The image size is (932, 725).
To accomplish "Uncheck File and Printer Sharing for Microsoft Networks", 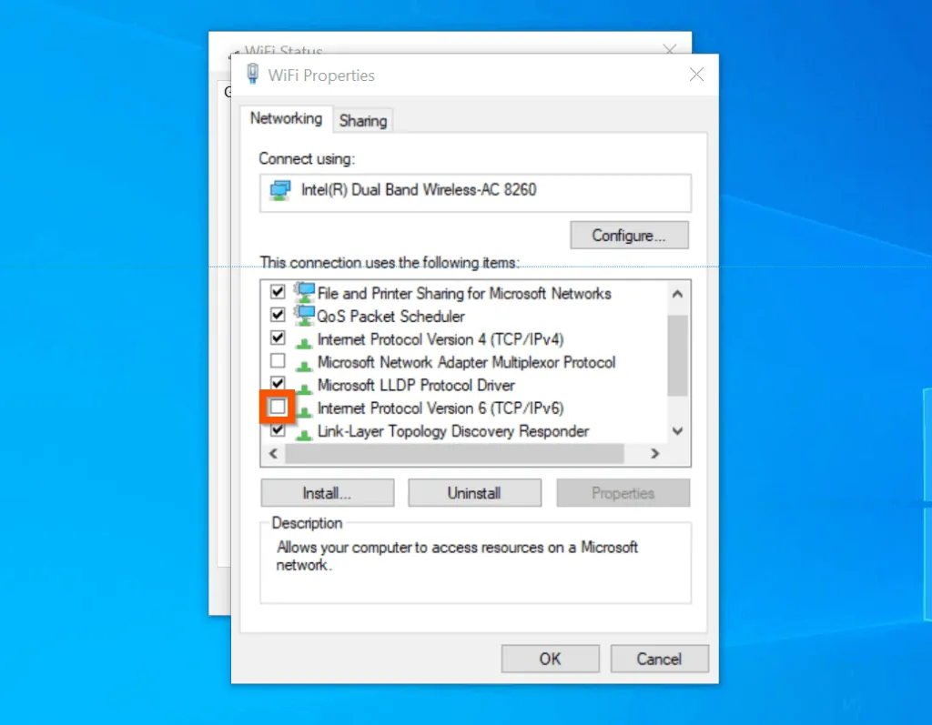I will [x=278, y=292].
